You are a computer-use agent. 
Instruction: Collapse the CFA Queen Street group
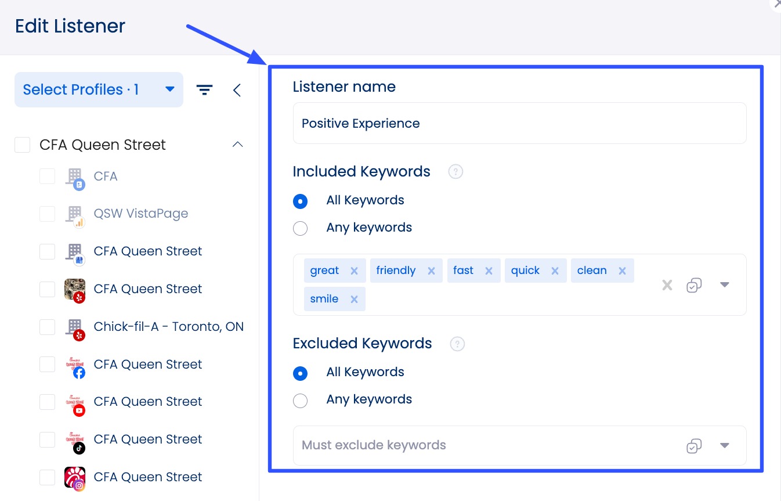click(x=237, y=145)
